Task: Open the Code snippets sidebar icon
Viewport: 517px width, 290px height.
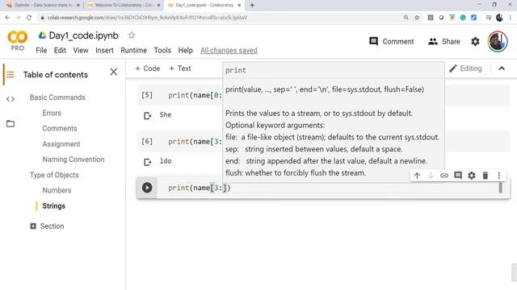Action: coord(11,99)
